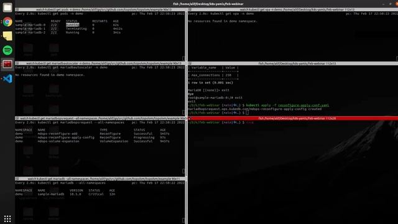Click the version 10.5.8
398x224 pixels.
pos(75,194)
